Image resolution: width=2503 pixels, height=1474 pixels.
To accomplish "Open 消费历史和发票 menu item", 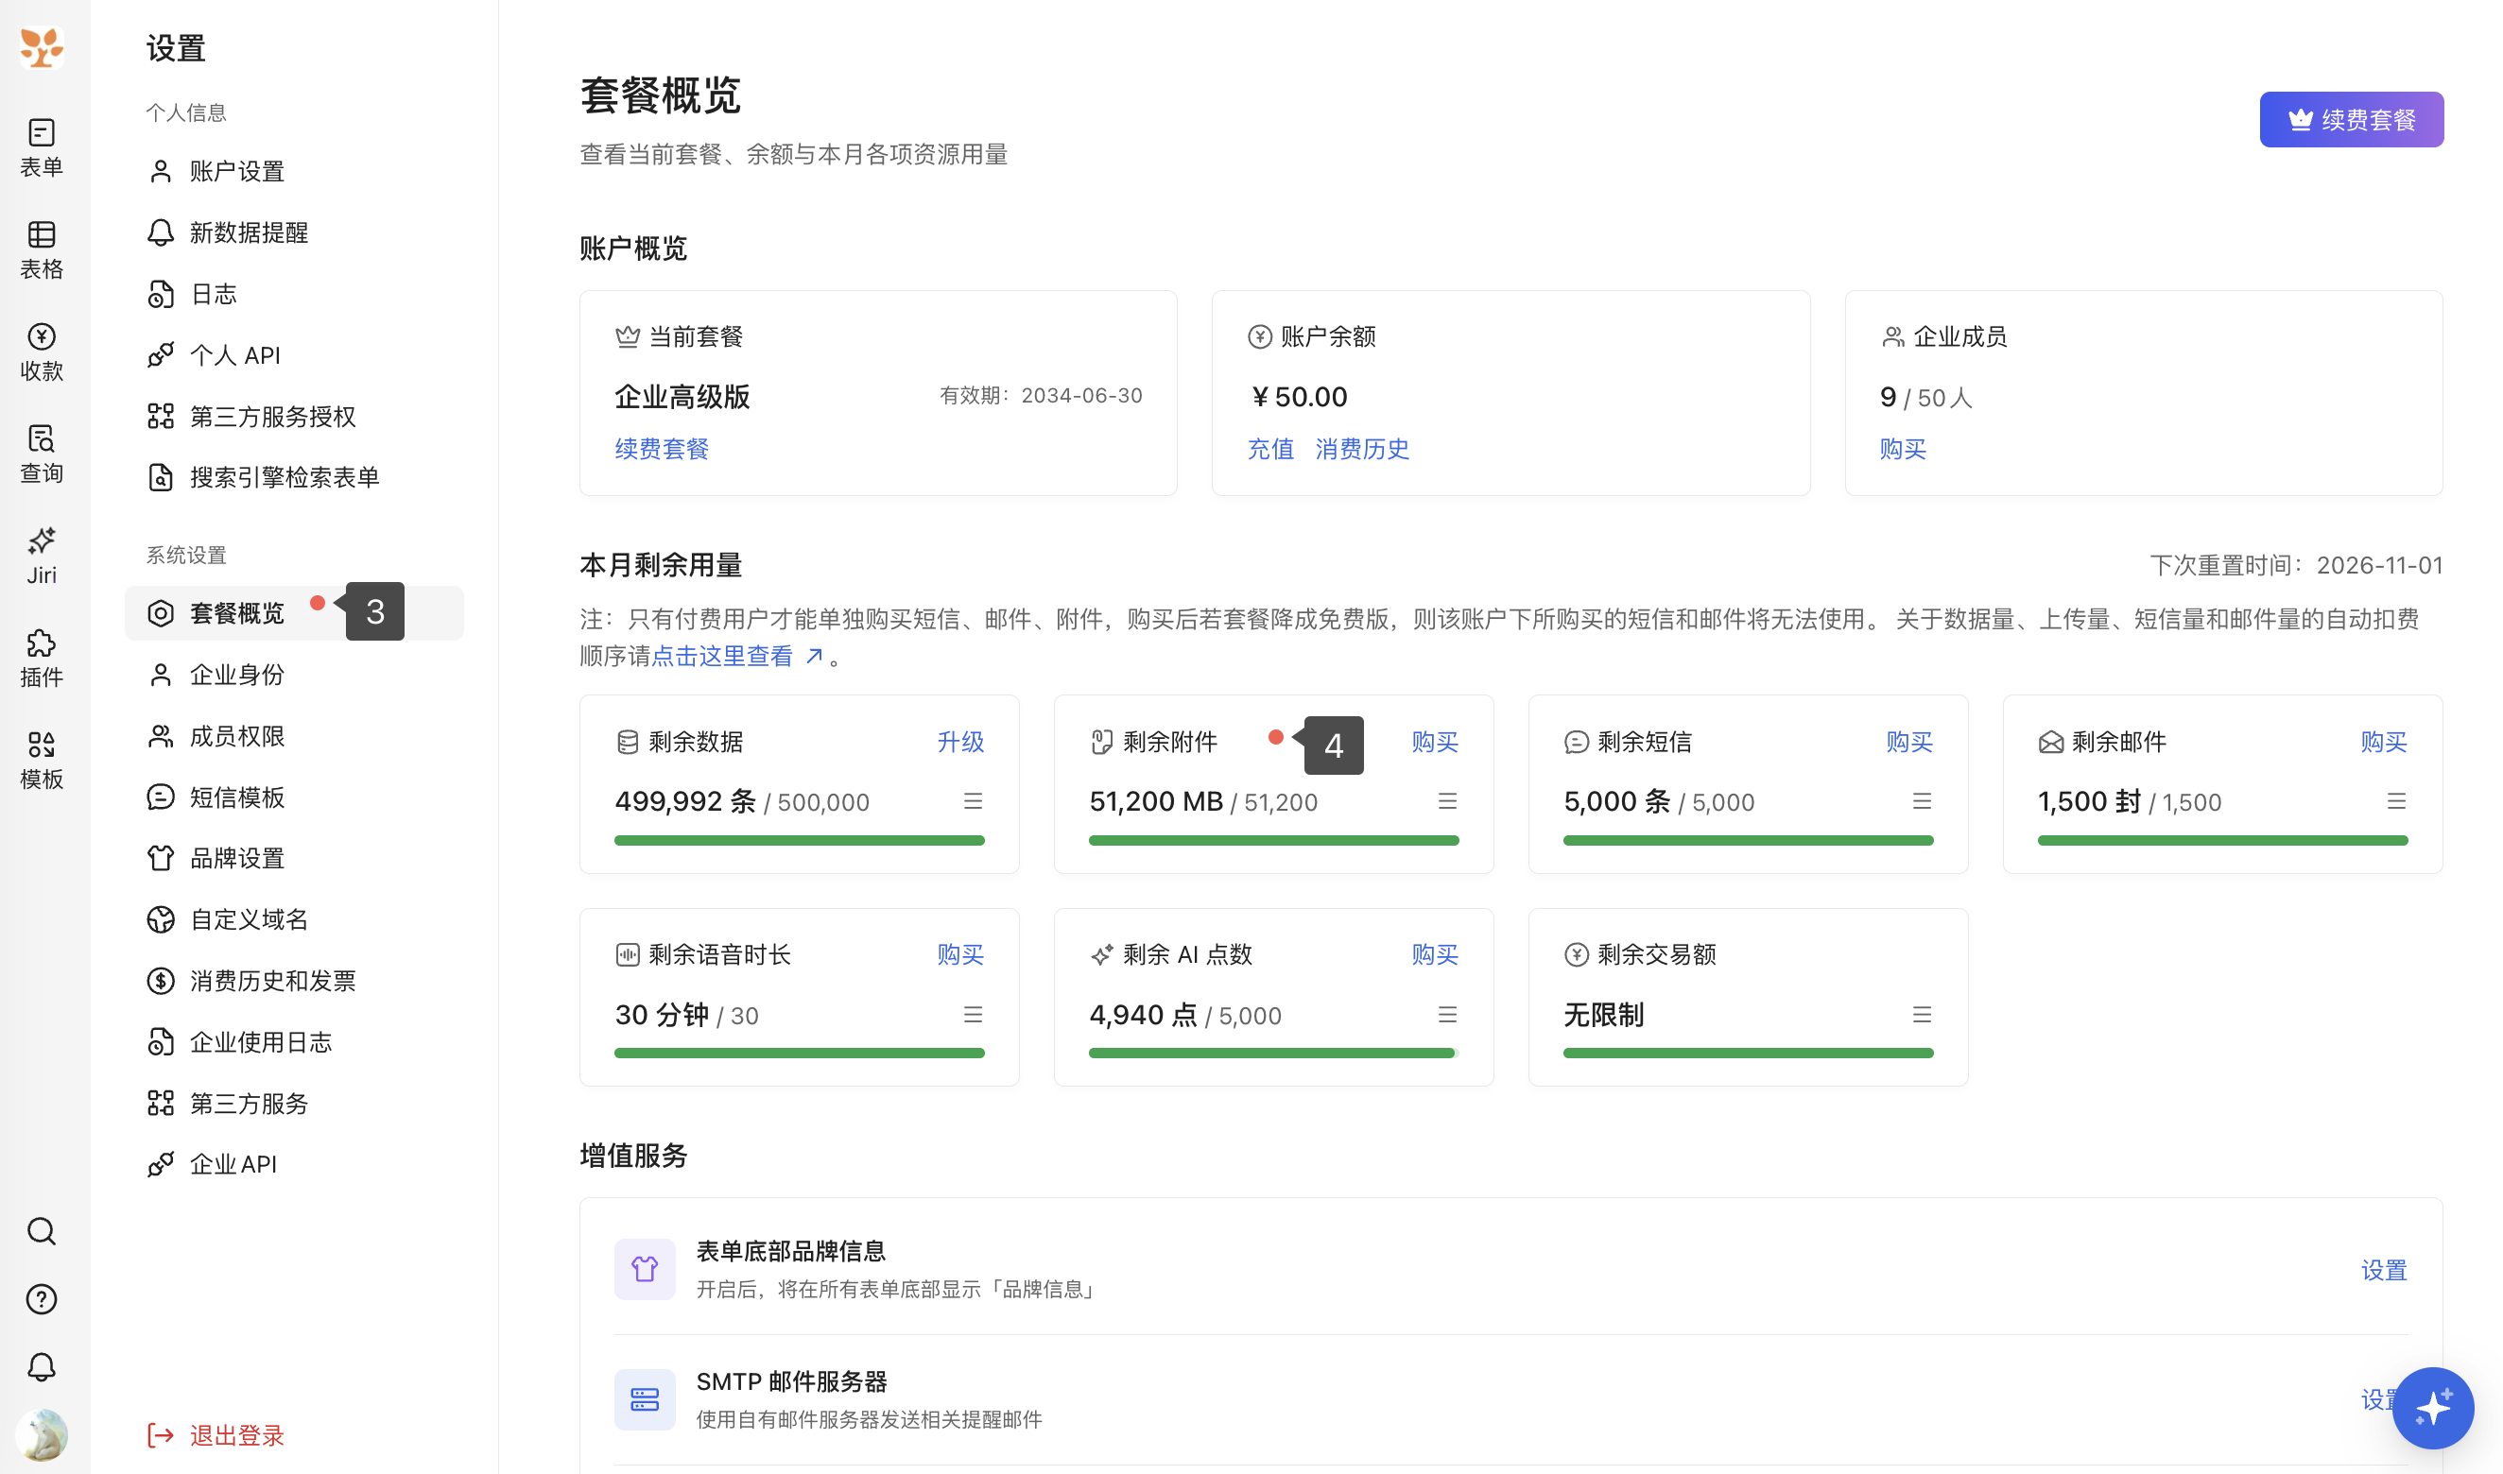I will [x=294, y=982].
